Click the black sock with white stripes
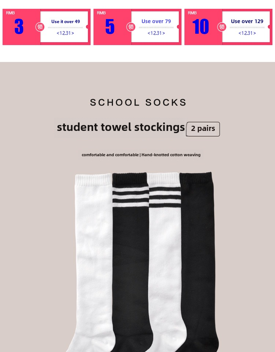This screenshot has height=352, width=275. click(131, 263)
